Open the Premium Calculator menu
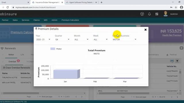The height and width of the screenshot is (103, 184). [70, 20]
